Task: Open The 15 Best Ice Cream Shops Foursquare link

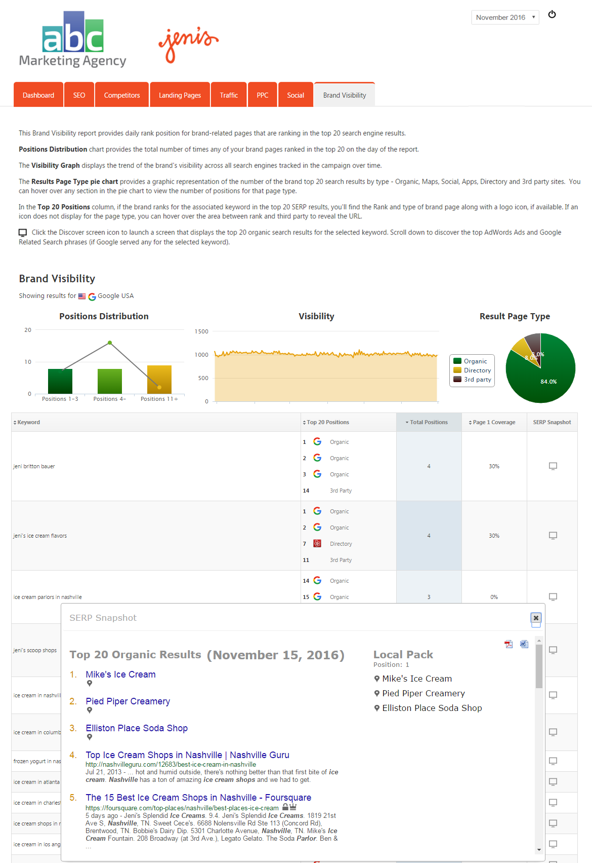Action: coord(198,798)
